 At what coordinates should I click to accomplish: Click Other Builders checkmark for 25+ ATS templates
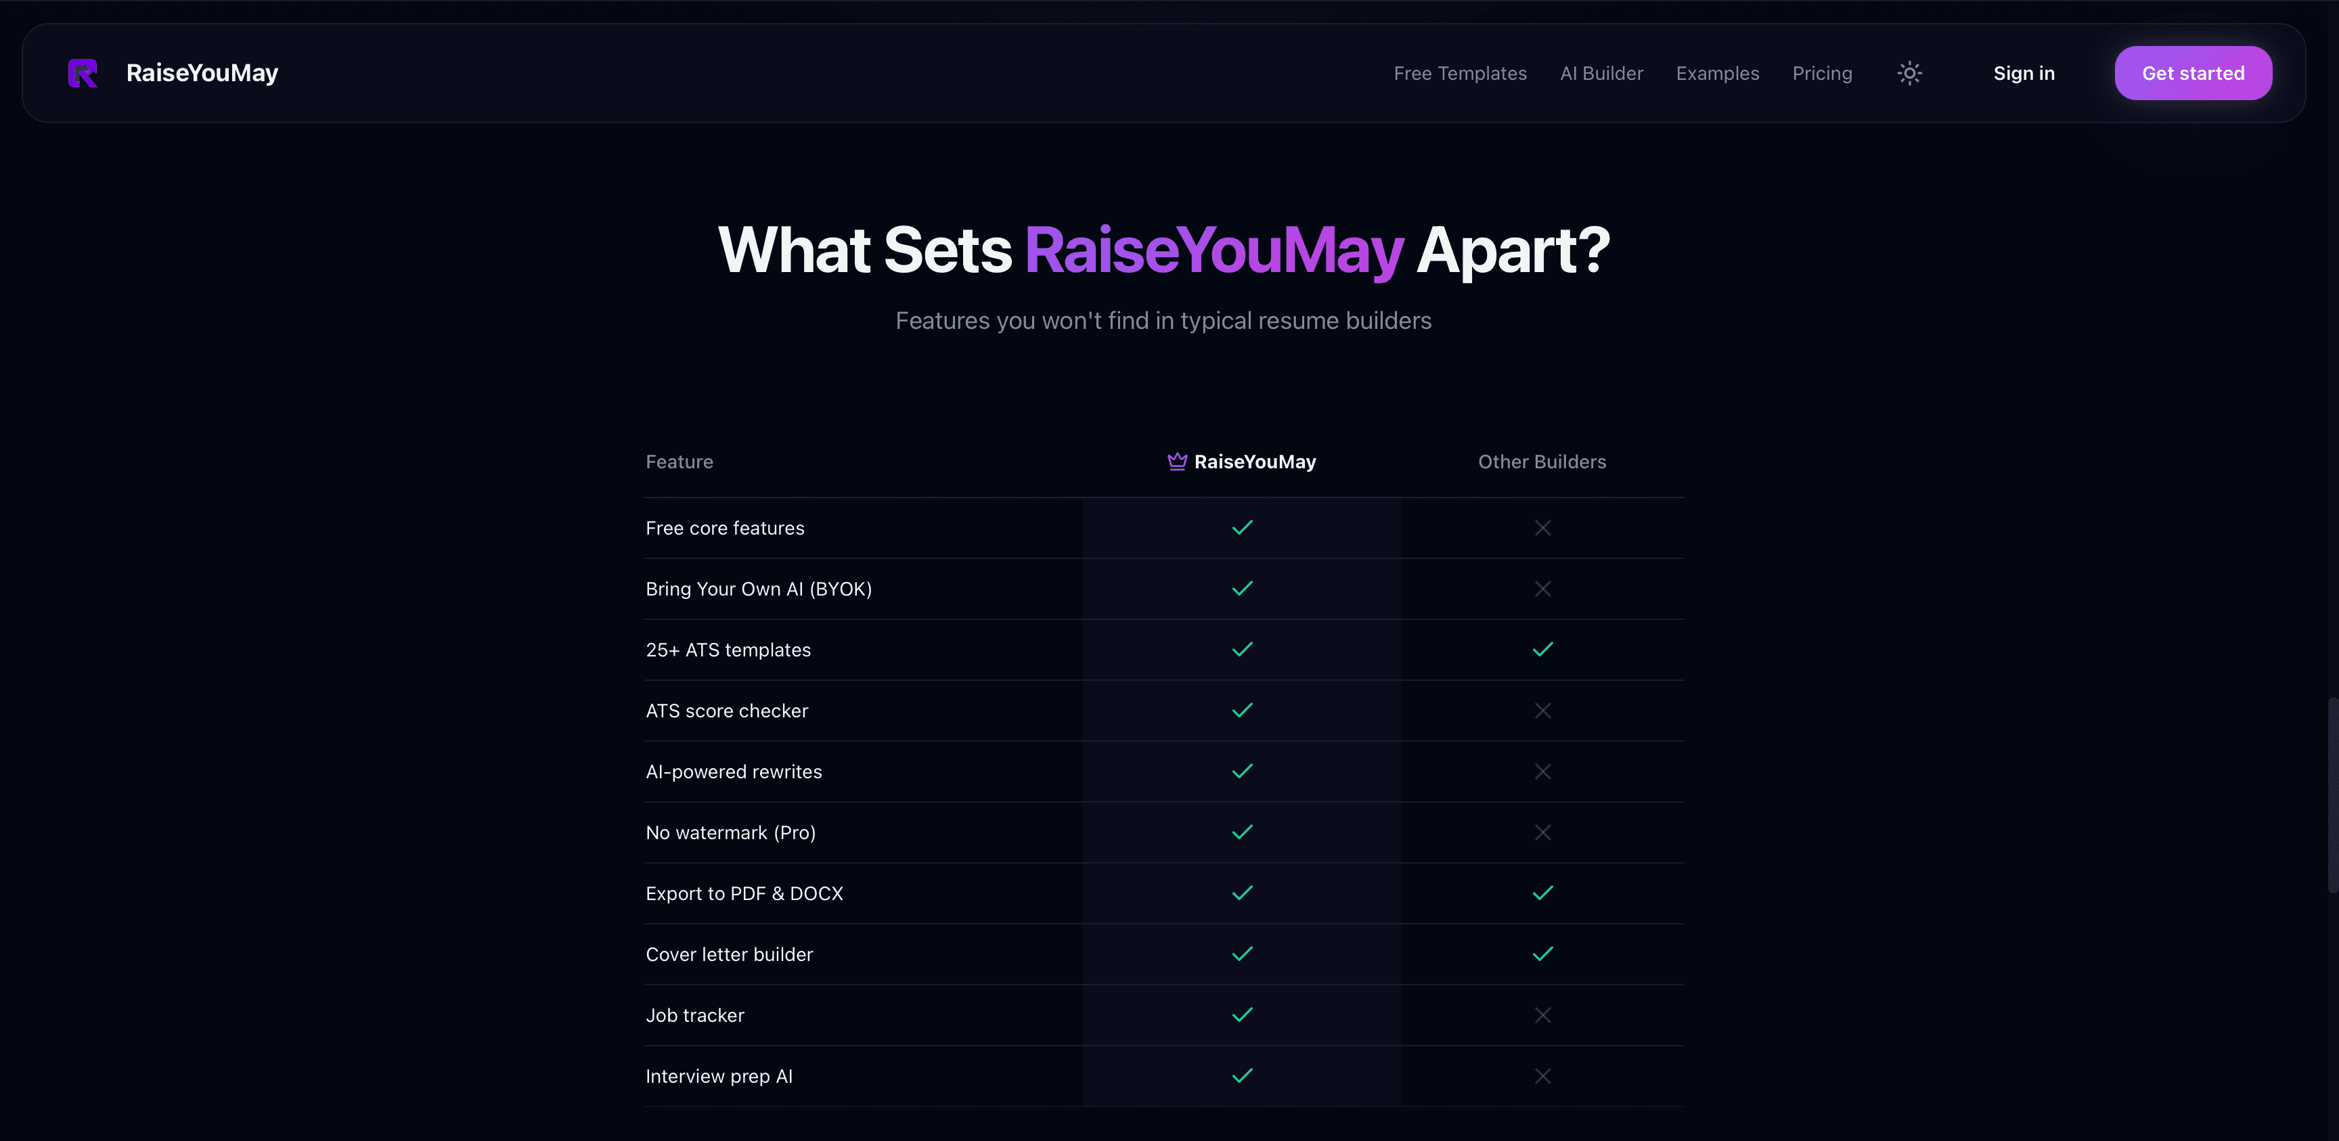coord(1542,649)
